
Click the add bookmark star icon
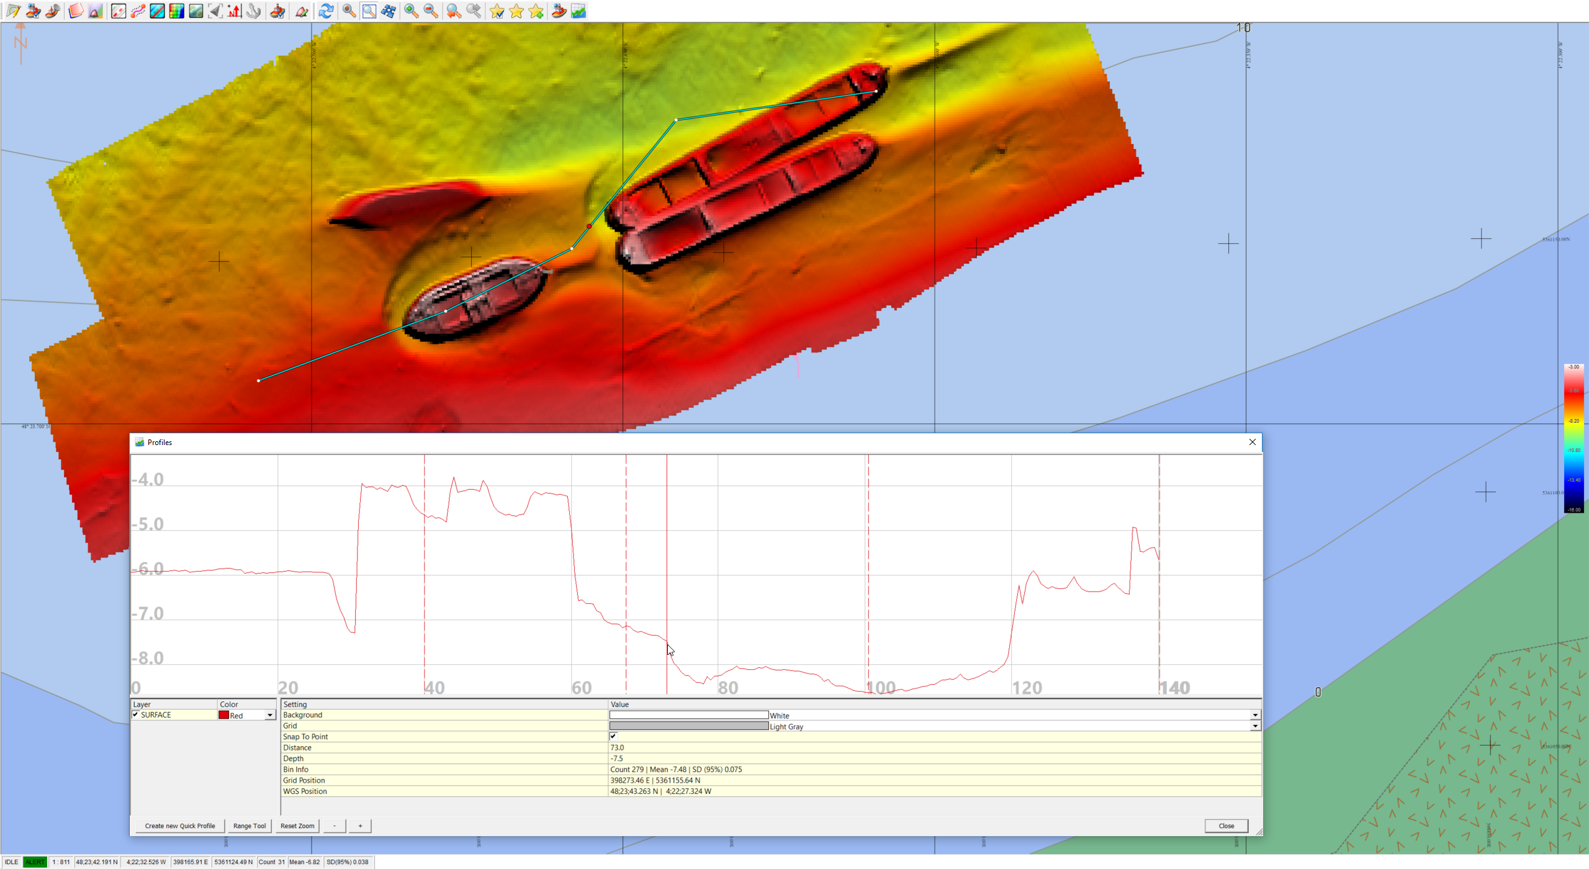click(x=536, y=11)
